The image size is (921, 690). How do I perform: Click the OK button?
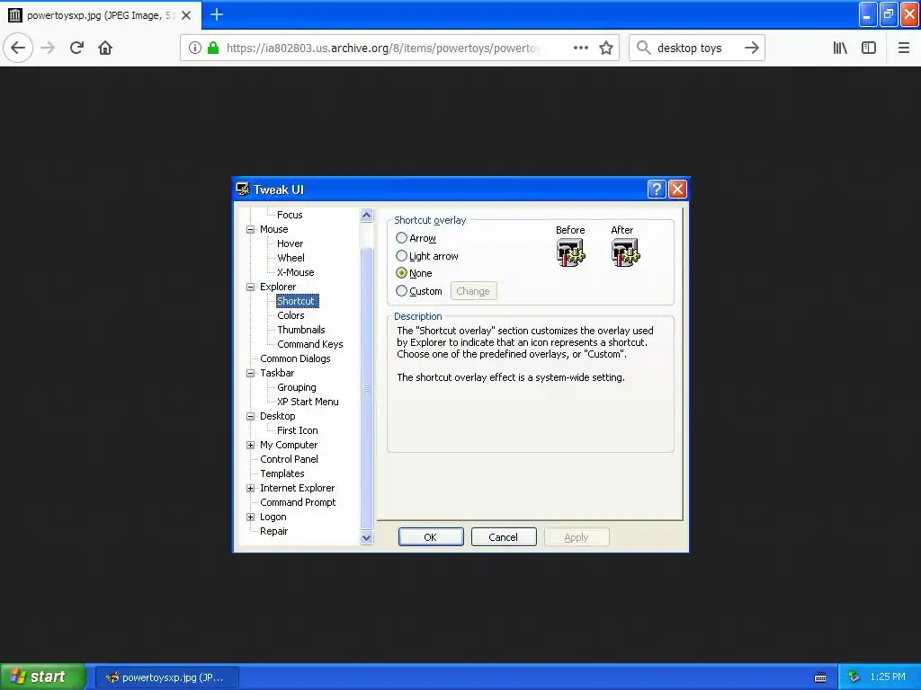click(x=431, y=537)
